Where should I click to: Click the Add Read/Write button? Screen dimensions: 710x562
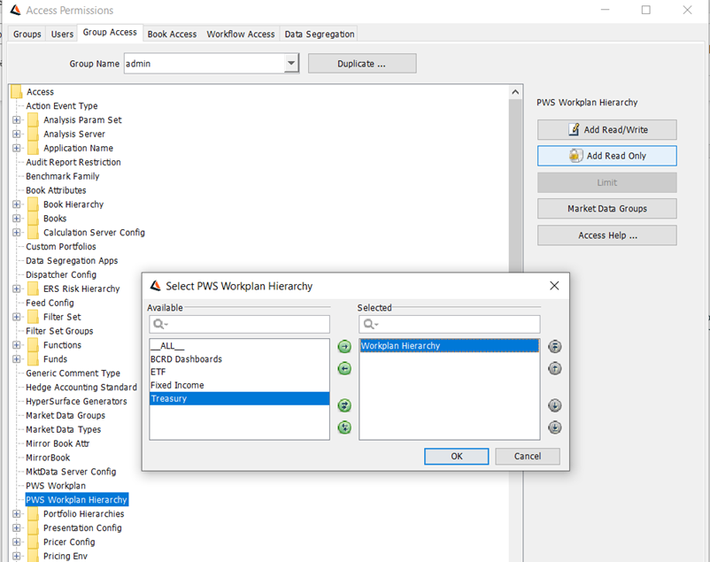tap(607, 129)
